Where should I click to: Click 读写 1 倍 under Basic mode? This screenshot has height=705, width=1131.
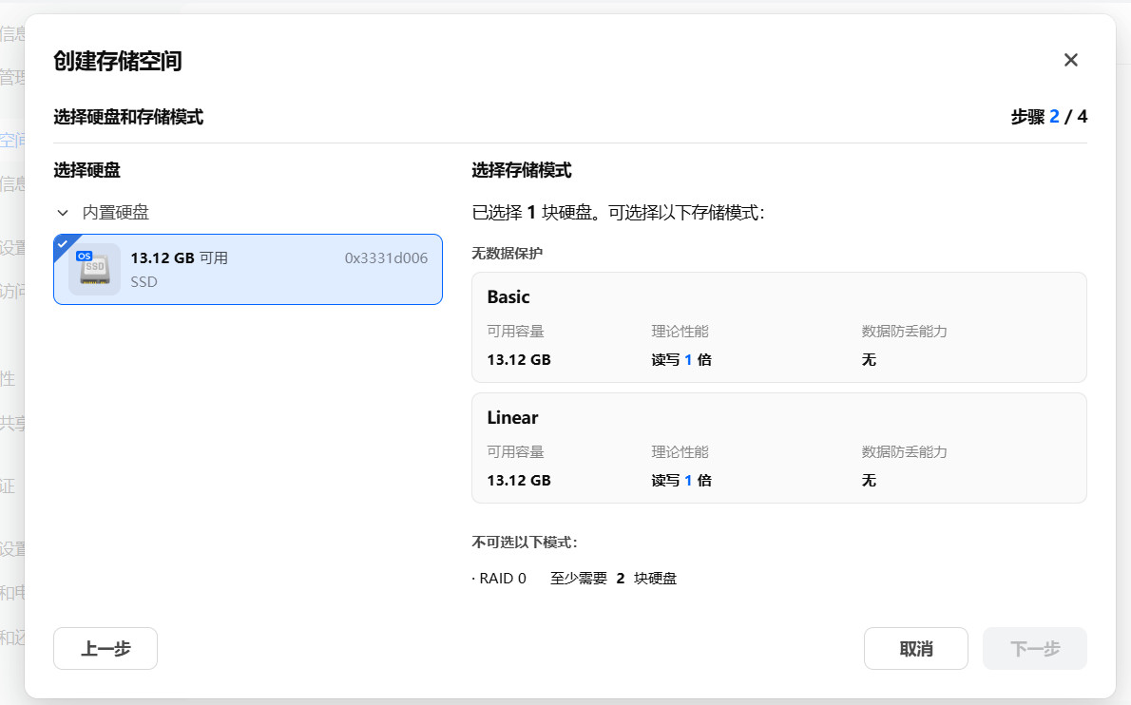(x=681, y=360)
